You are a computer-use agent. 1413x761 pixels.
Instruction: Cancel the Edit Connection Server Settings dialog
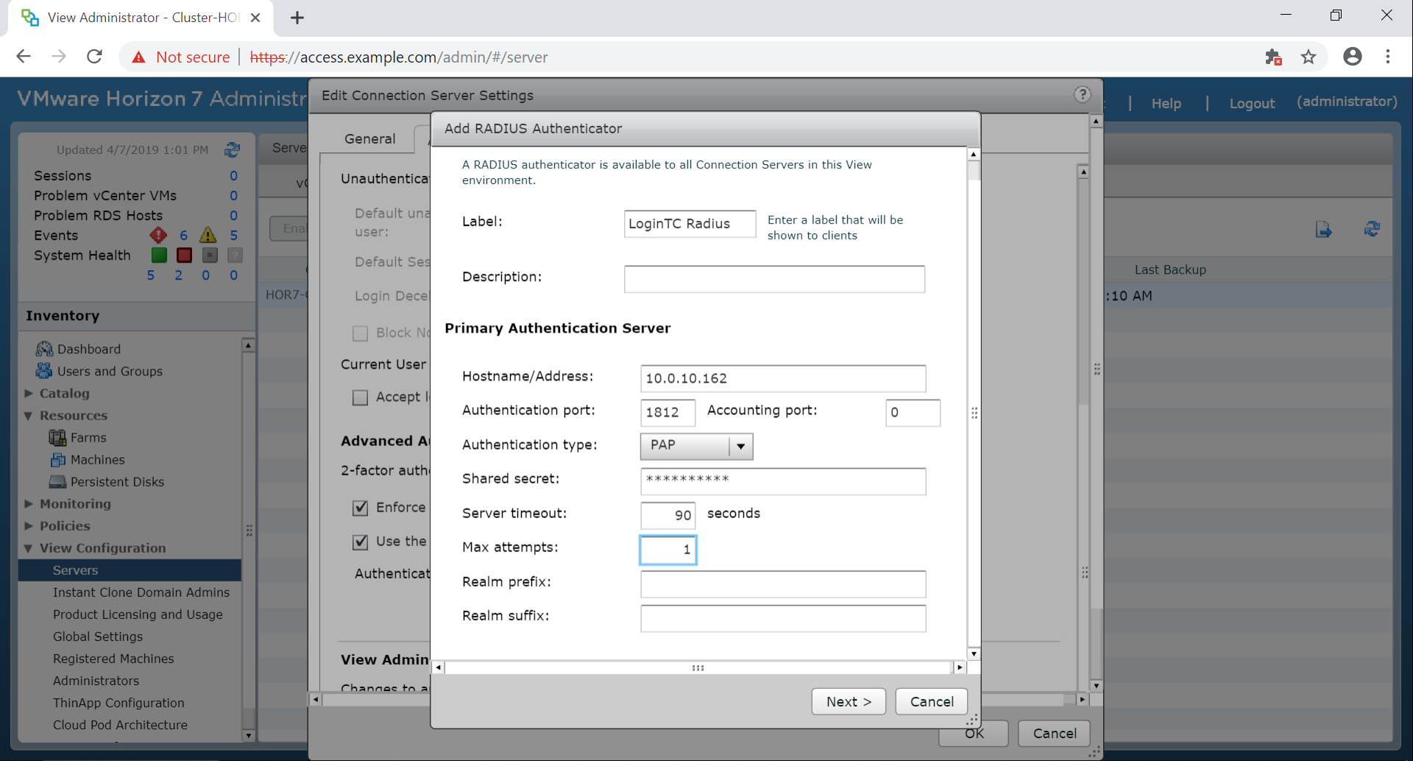coord(1054,733)
